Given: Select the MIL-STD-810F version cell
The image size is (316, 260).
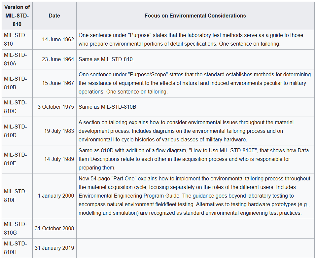Looking at the screenshot, I should (17, 196).
